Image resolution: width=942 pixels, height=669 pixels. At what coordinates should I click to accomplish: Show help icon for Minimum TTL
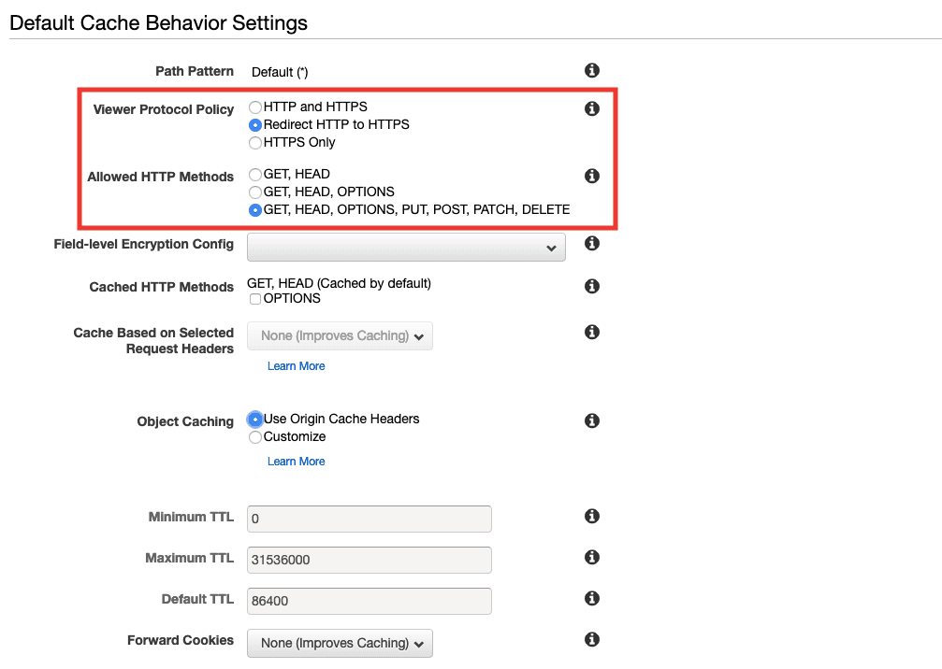[591, 517]
